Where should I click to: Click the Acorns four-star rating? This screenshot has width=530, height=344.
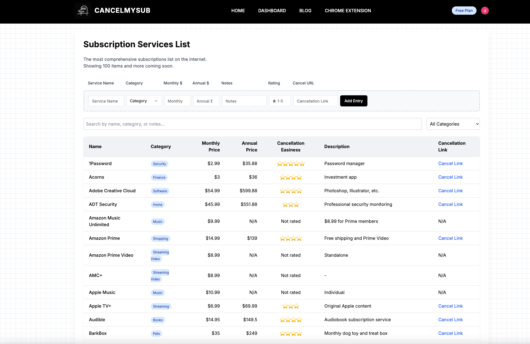291,177
